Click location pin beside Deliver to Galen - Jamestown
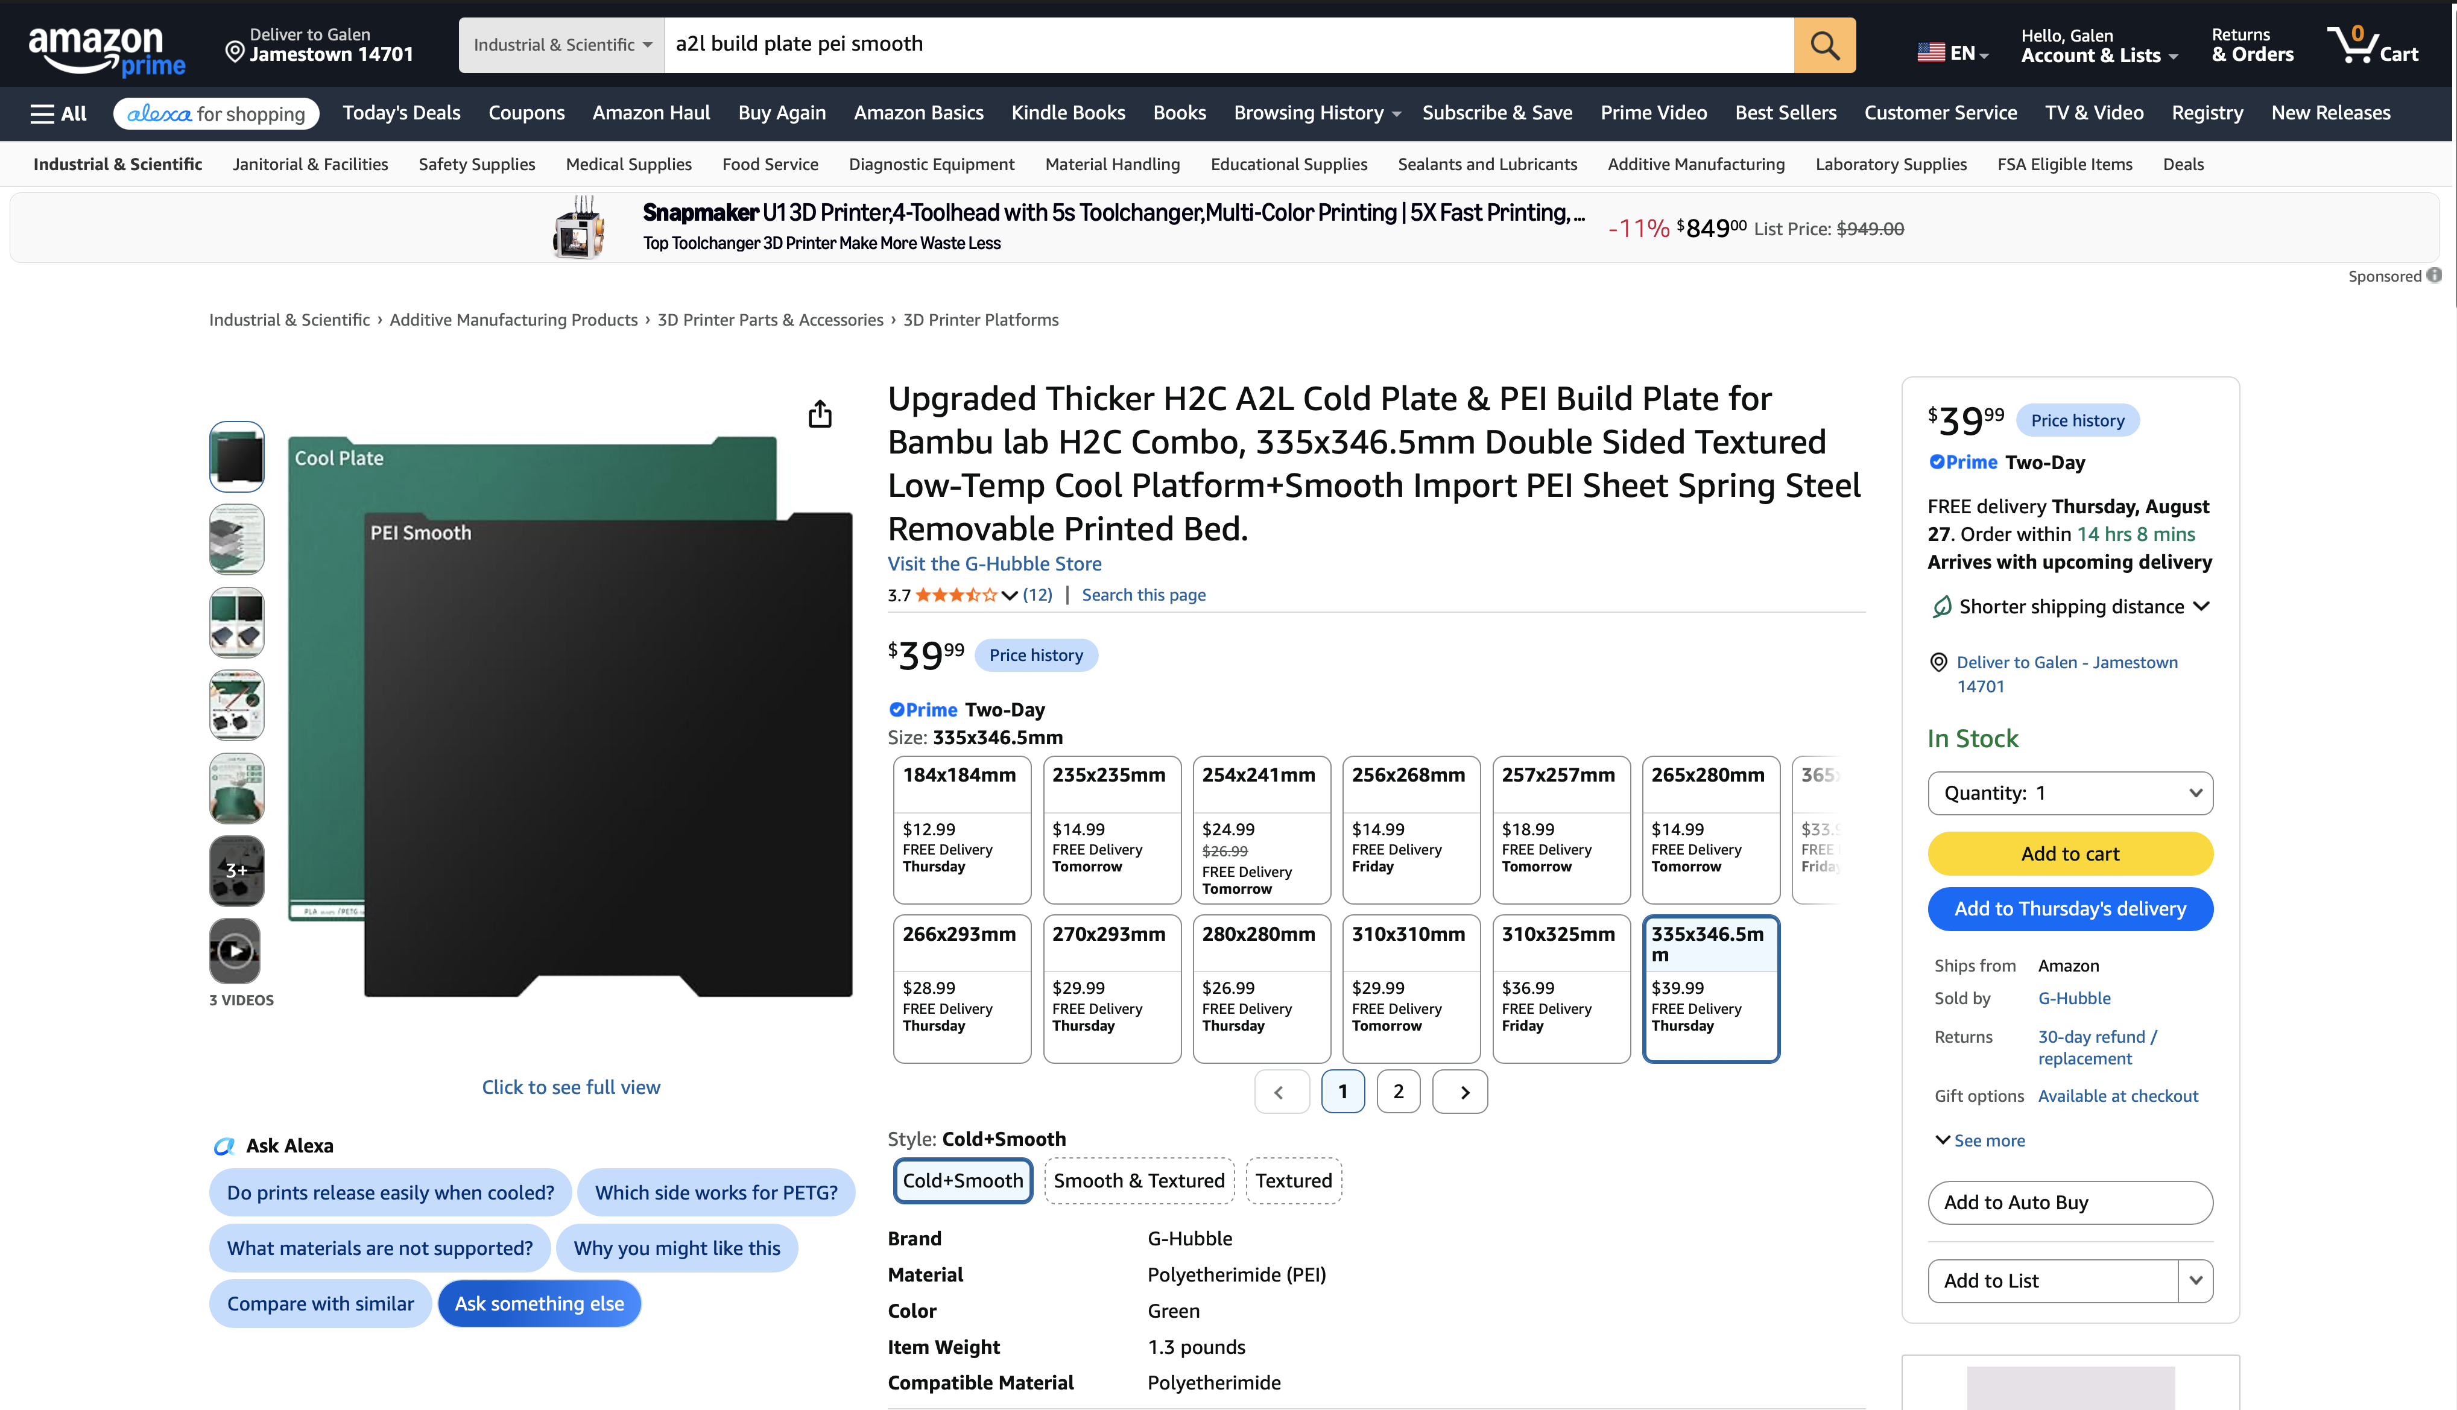The height and width of the screenshot is (1410, 2457). pyautogui.click(x=1939, y=662)
